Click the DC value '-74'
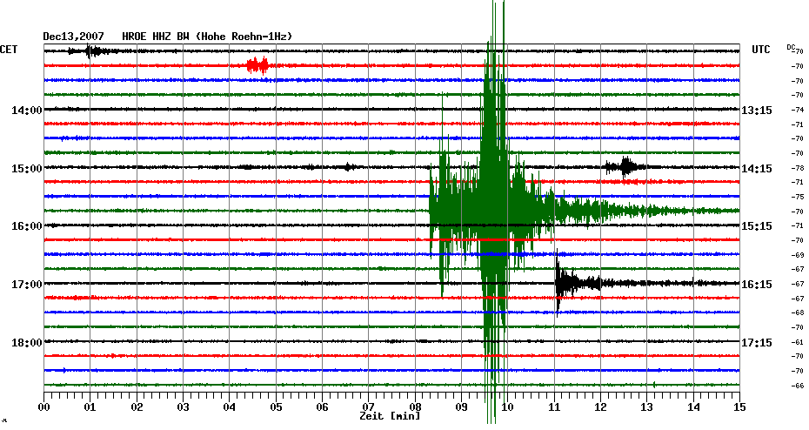The width and height of the screenshot is (809, 430). pos(798,111)
